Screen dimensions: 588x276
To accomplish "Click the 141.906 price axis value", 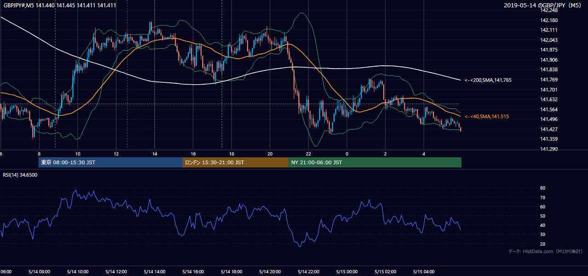I will [549, 60].
